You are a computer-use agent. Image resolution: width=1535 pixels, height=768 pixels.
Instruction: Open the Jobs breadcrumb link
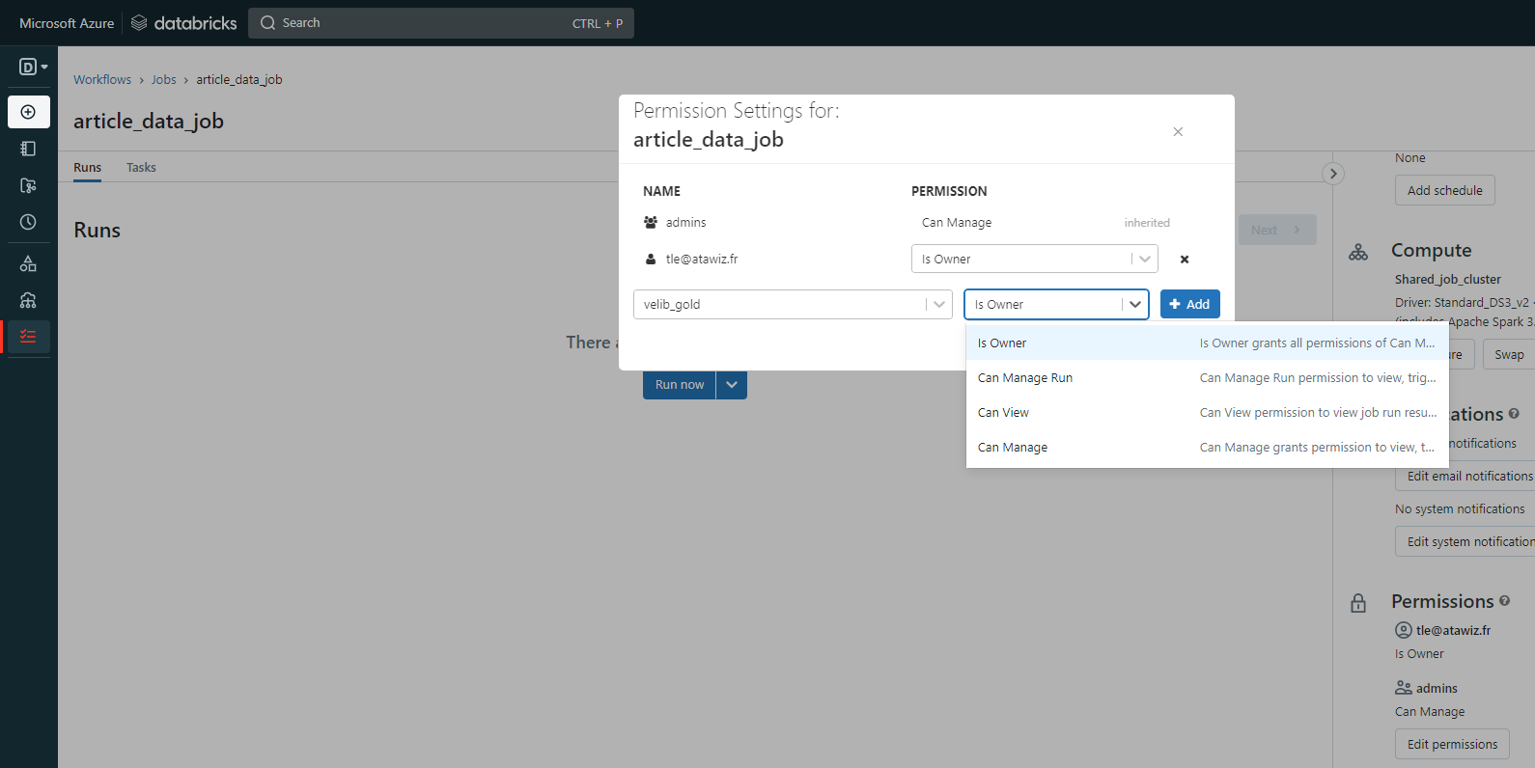point(163,80)
